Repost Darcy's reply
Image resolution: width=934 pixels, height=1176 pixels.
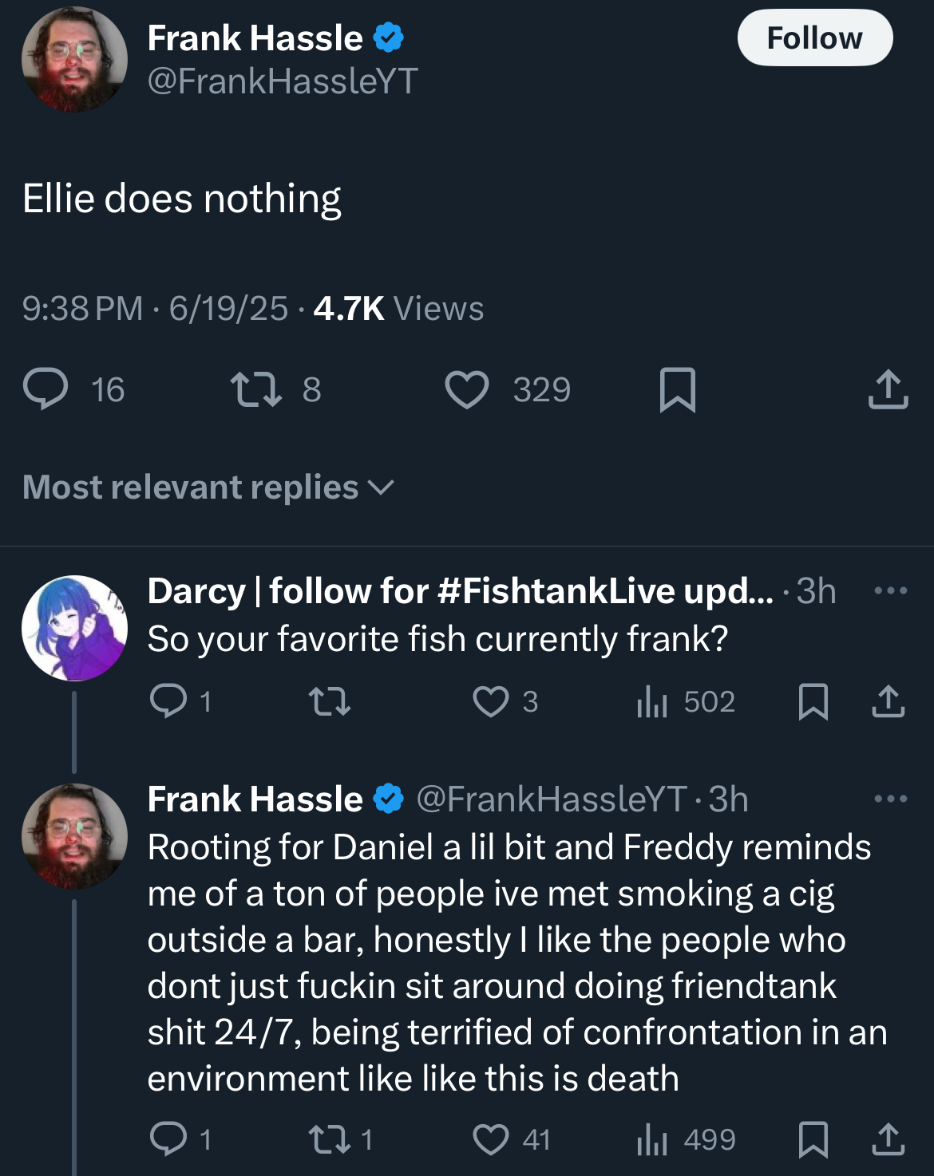pos(330,701)
